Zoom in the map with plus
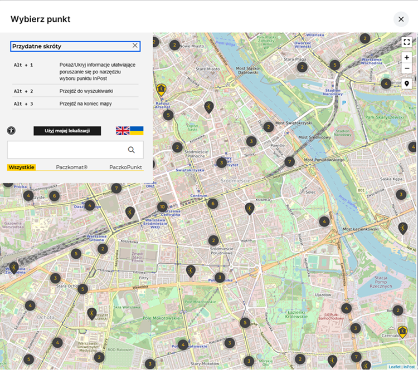 pyautogui.click(x=407, y=57)
